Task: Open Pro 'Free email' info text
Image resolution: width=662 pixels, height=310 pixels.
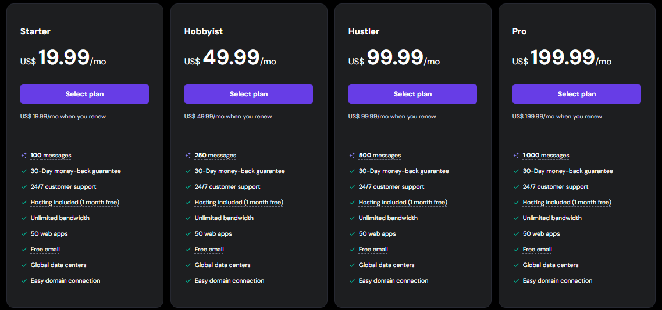Action: [537, 250]
